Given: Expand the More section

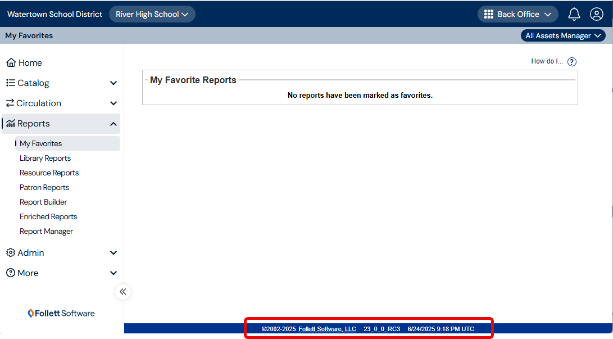Looking at the screenshot, I should [113, 273].
